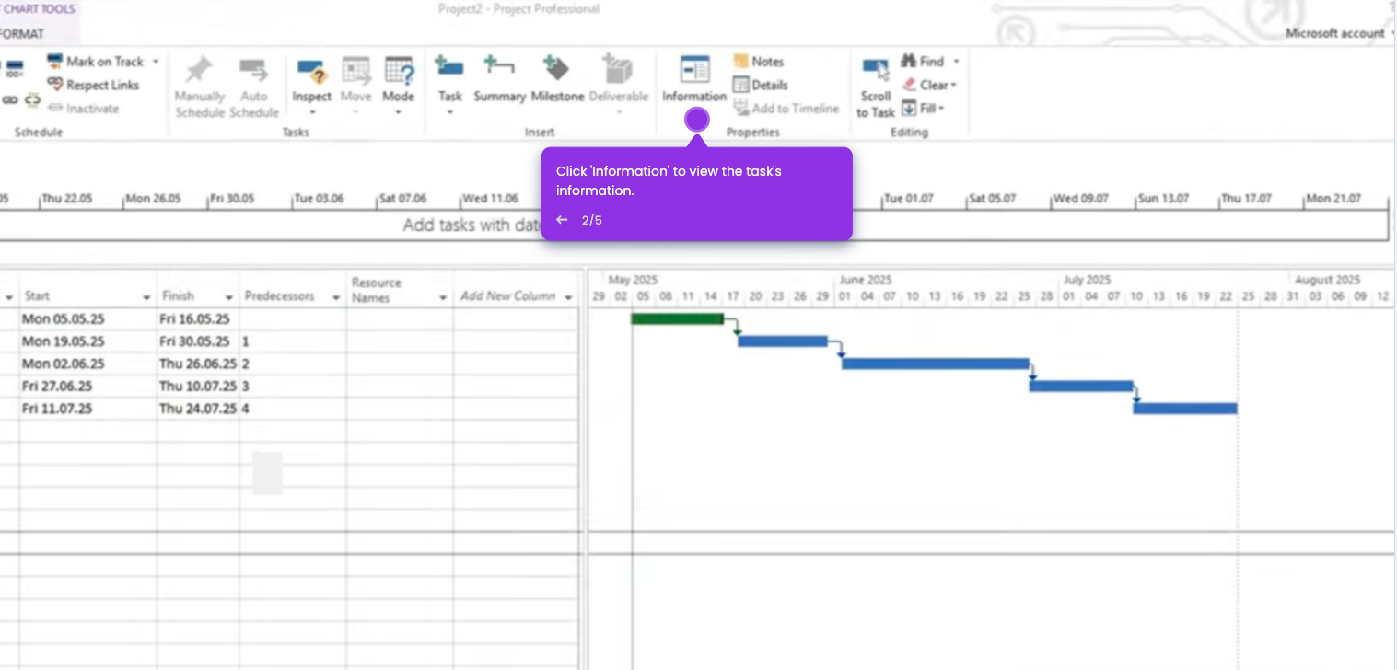The width and height of the screenshot is (1397, 670).
Task: Click the Clear eraser icon
Action: [909, 85]
